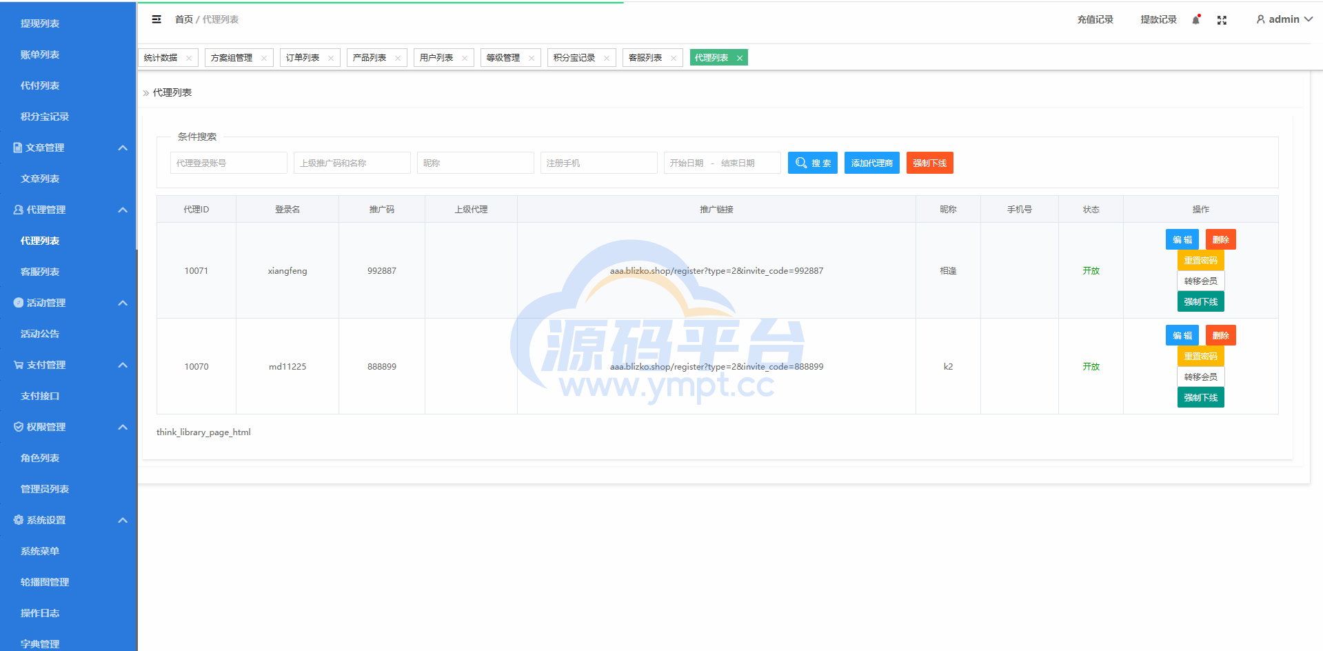Close the 产品列表 tab

(398, 58)
